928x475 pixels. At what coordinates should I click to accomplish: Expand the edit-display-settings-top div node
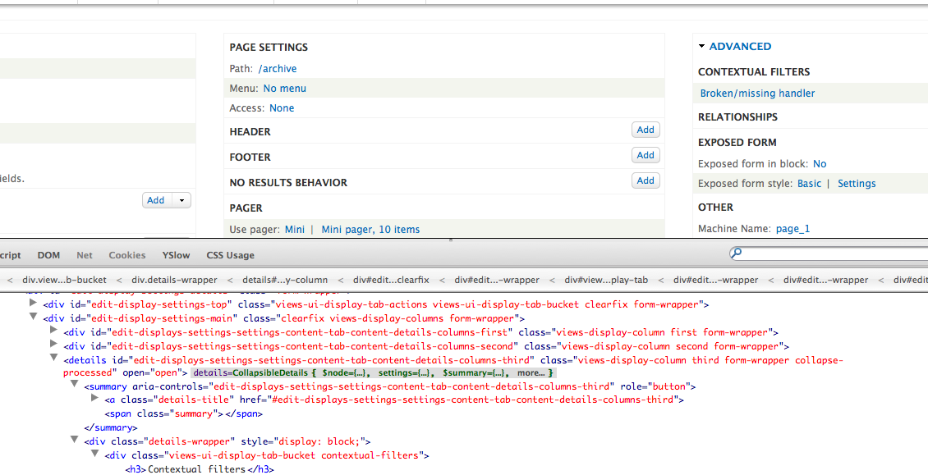tap(33, 304)
